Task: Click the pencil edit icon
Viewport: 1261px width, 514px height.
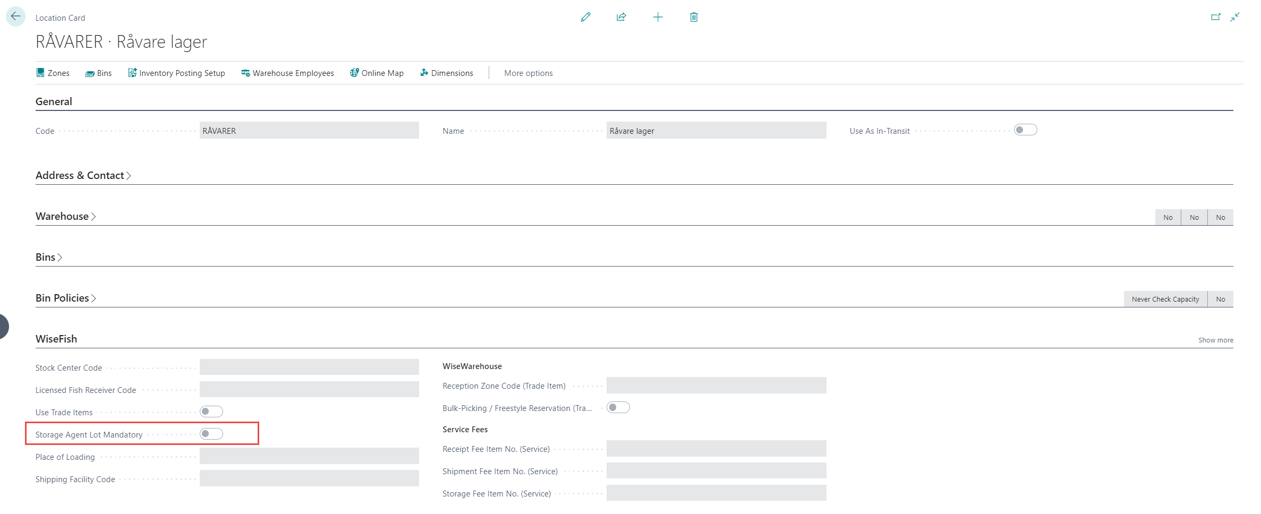Action: [x=585, y=17]
